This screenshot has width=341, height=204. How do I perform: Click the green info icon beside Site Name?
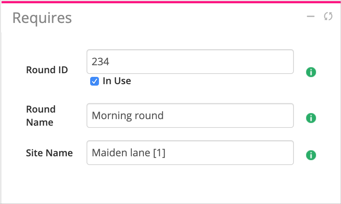point(311,155)
